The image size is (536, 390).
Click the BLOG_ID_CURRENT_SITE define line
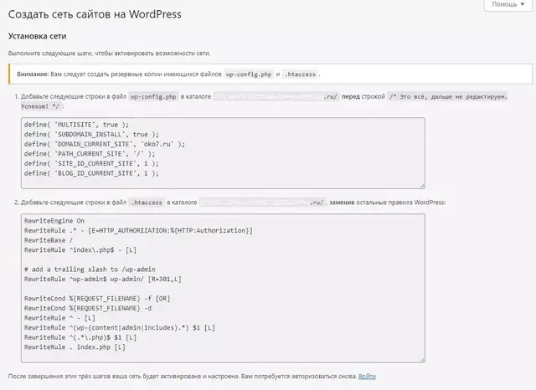point(91,173)
